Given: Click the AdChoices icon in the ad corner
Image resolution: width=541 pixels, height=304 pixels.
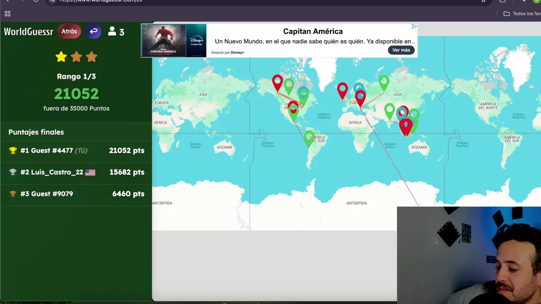Looking at the screenshot, I should pyautogui.click(x=414, y=26).
